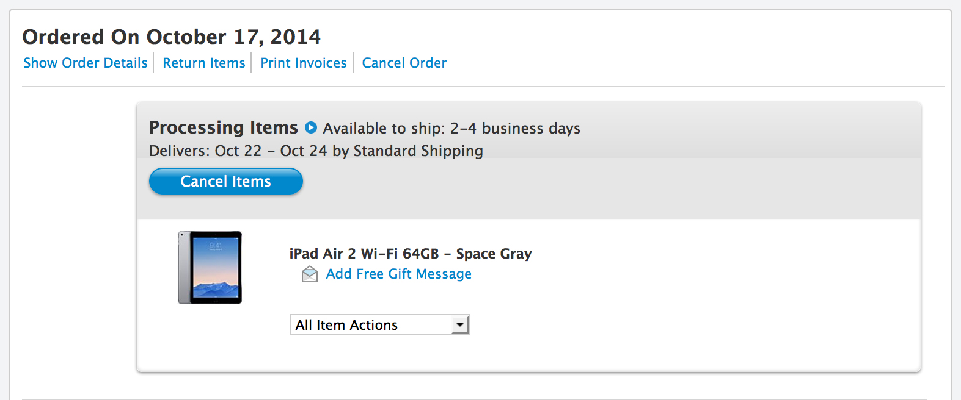Click the envelope gift message icon
Viewport: 961px width, 400px height.
(x=310, y=274)
